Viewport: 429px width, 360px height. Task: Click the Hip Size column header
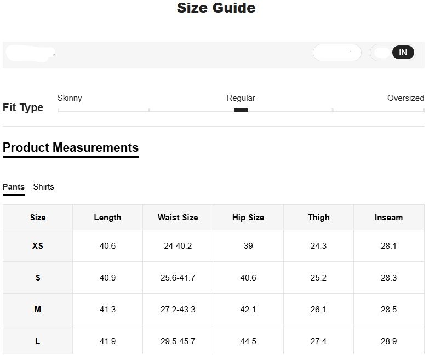pos(248,218)
